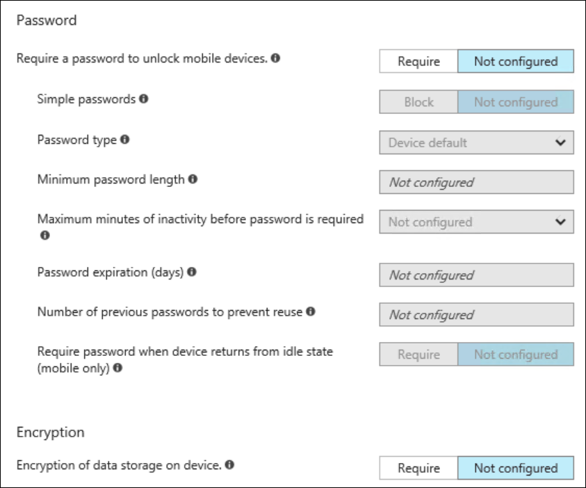Choose Require for data storage encryption
This screenshot has width=586, height=488.
[x=418, y=468]
